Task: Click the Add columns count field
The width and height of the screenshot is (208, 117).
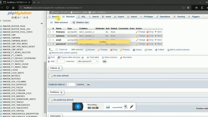Action: coord(60,61)
